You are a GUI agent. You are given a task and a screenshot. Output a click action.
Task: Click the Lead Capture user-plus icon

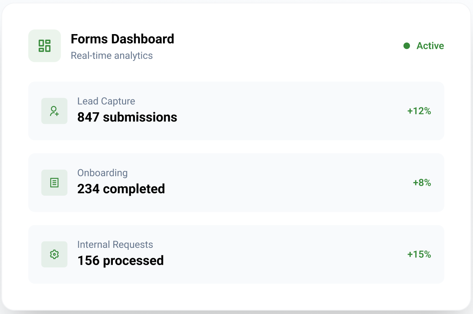coord(54,111)
